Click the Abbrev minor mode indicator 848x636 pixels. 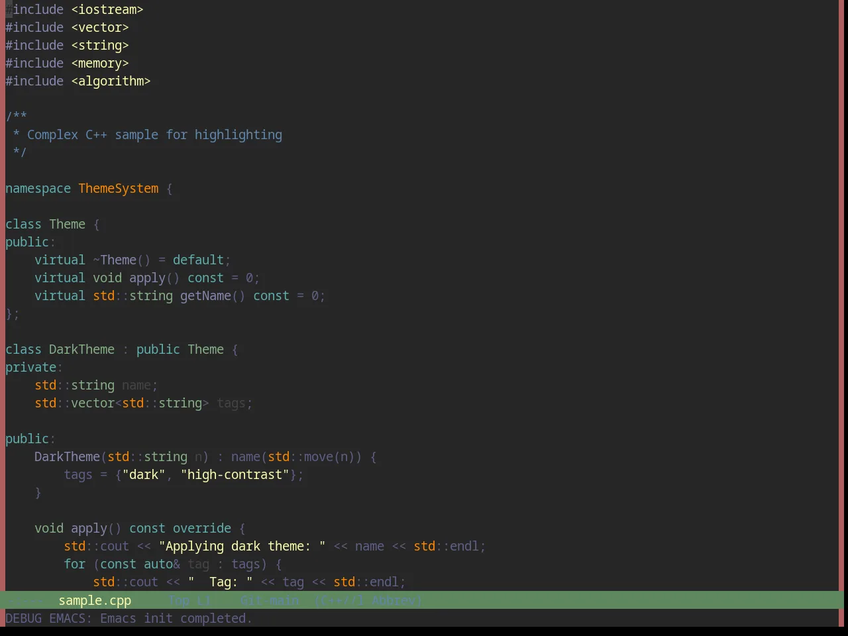394,600
